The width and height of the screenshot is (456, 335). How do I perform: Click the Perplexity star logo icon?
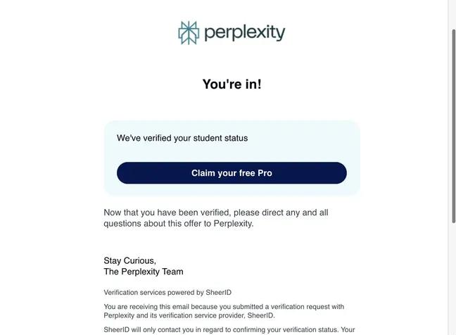pyautogui.click(x=189, y=33)
